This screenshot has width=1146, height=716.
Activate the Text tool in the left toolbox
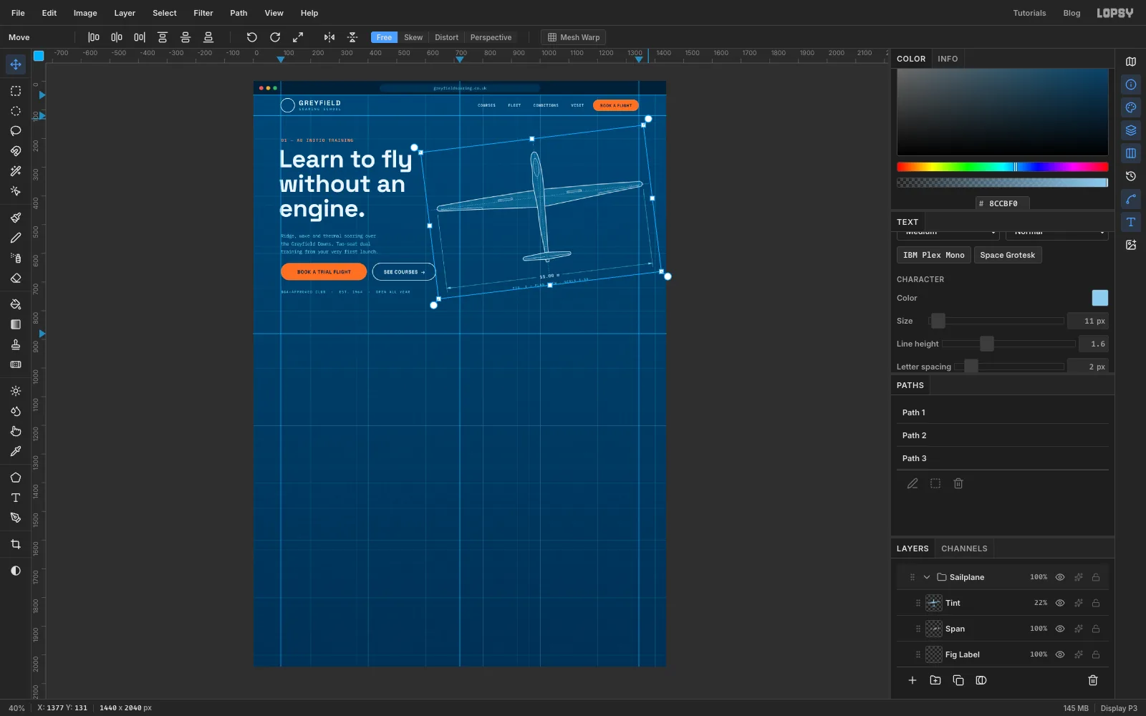click(16, 498)
